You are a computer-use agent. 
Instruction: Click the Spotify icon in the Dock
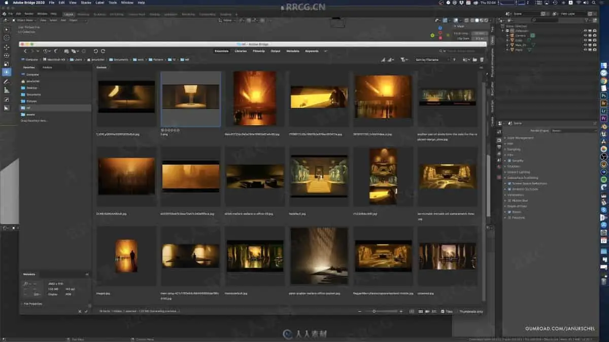click(604, 179)
